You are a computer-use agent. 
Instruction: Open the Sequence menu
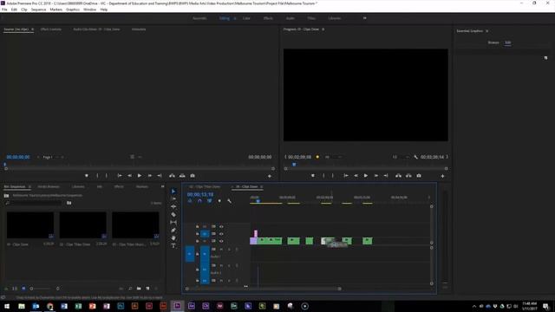pyautogui.click(x=38, y=10)
